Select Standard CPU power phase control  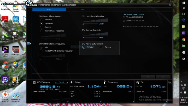(x=42, y=20)
